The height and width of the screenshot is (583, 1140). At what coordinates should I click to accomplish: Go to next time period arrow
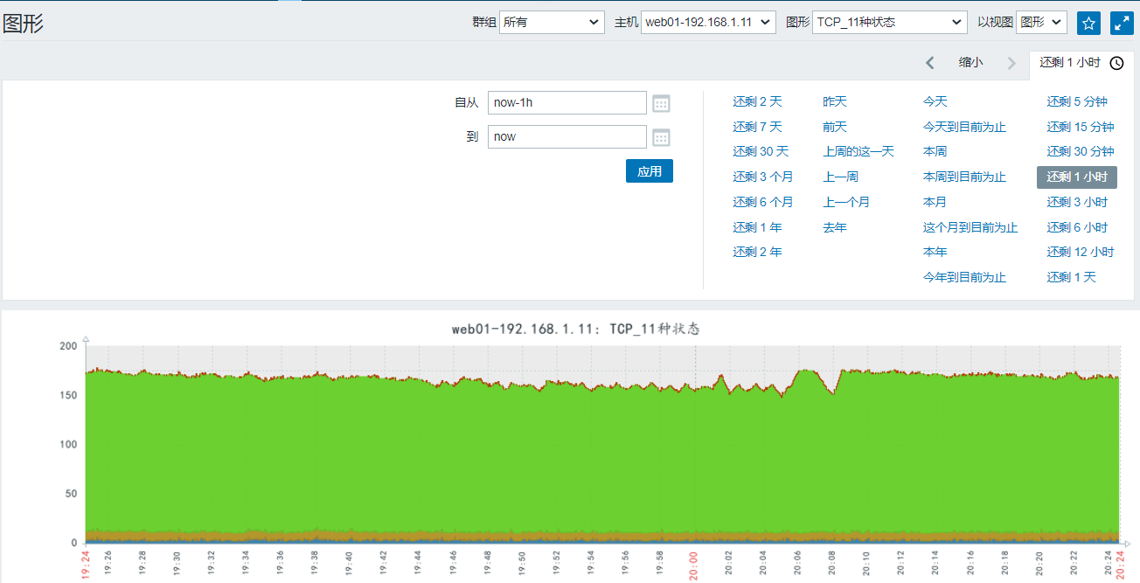1011,63
